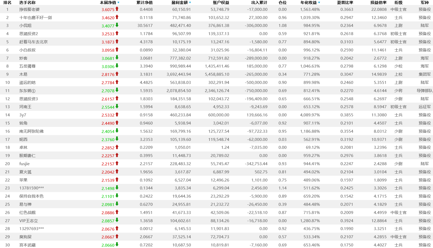This screenshot has height=248, width=433.
Task: Click red up arrow for 臭狗屎
Action: click(x=117, y=236)
